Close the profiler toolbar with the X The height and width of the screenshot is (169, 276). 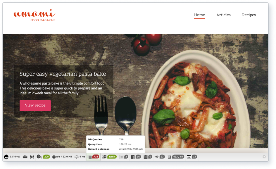click(264, 157)
